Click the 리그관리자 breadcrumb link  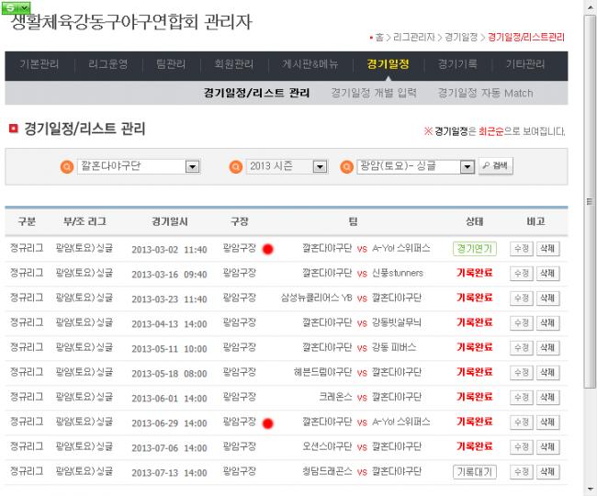click(x=414, y=38)
